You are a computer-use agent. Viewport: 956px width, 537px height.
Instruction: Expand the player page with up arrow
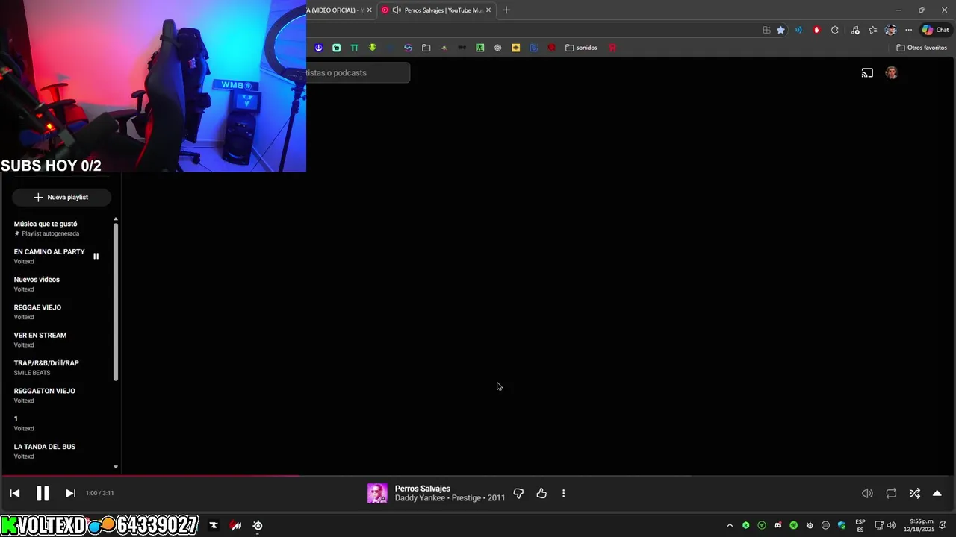[x=937, y=493]
